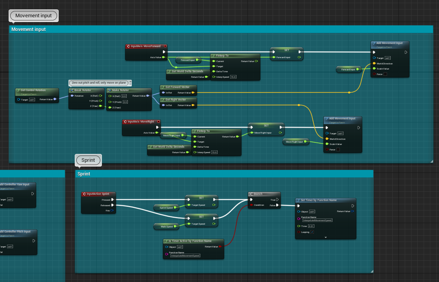Image resolution: width=439 pixels, height=282 pixels.
Task: Select the InputAxis MoveForward event node header
Action: pos(146,46)
